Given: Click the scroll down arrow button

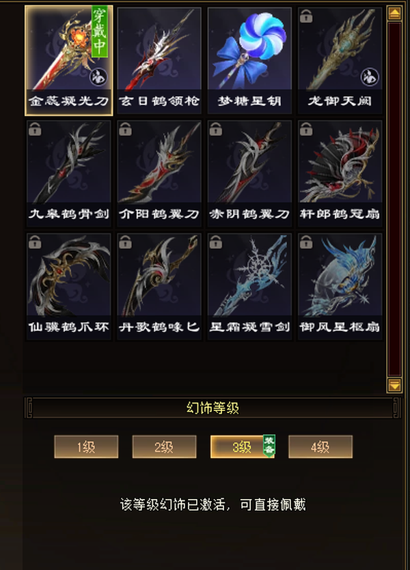Looking at the screenshot, I should 395,385.
